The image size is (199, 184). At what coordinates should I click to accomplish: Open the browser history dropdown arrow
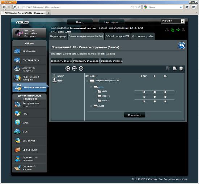point(136,7)
